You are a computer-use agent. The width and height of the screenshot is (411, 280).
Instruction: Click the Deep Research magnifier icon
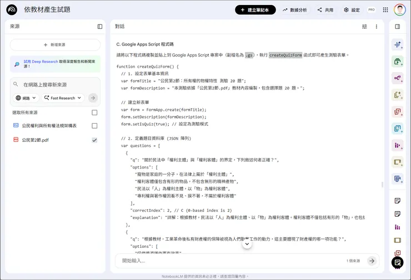17,64
